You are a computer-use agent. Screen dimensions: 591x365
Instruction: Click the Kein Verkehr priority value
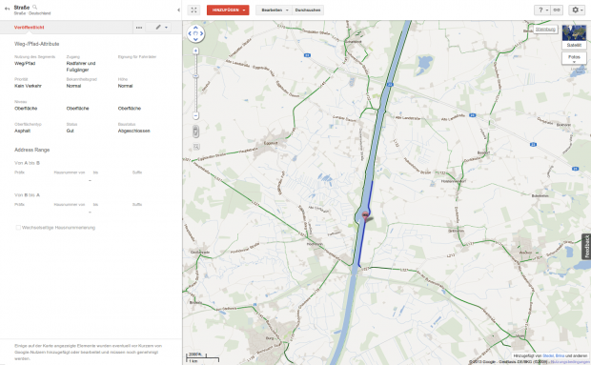click(x=28, y=86)
